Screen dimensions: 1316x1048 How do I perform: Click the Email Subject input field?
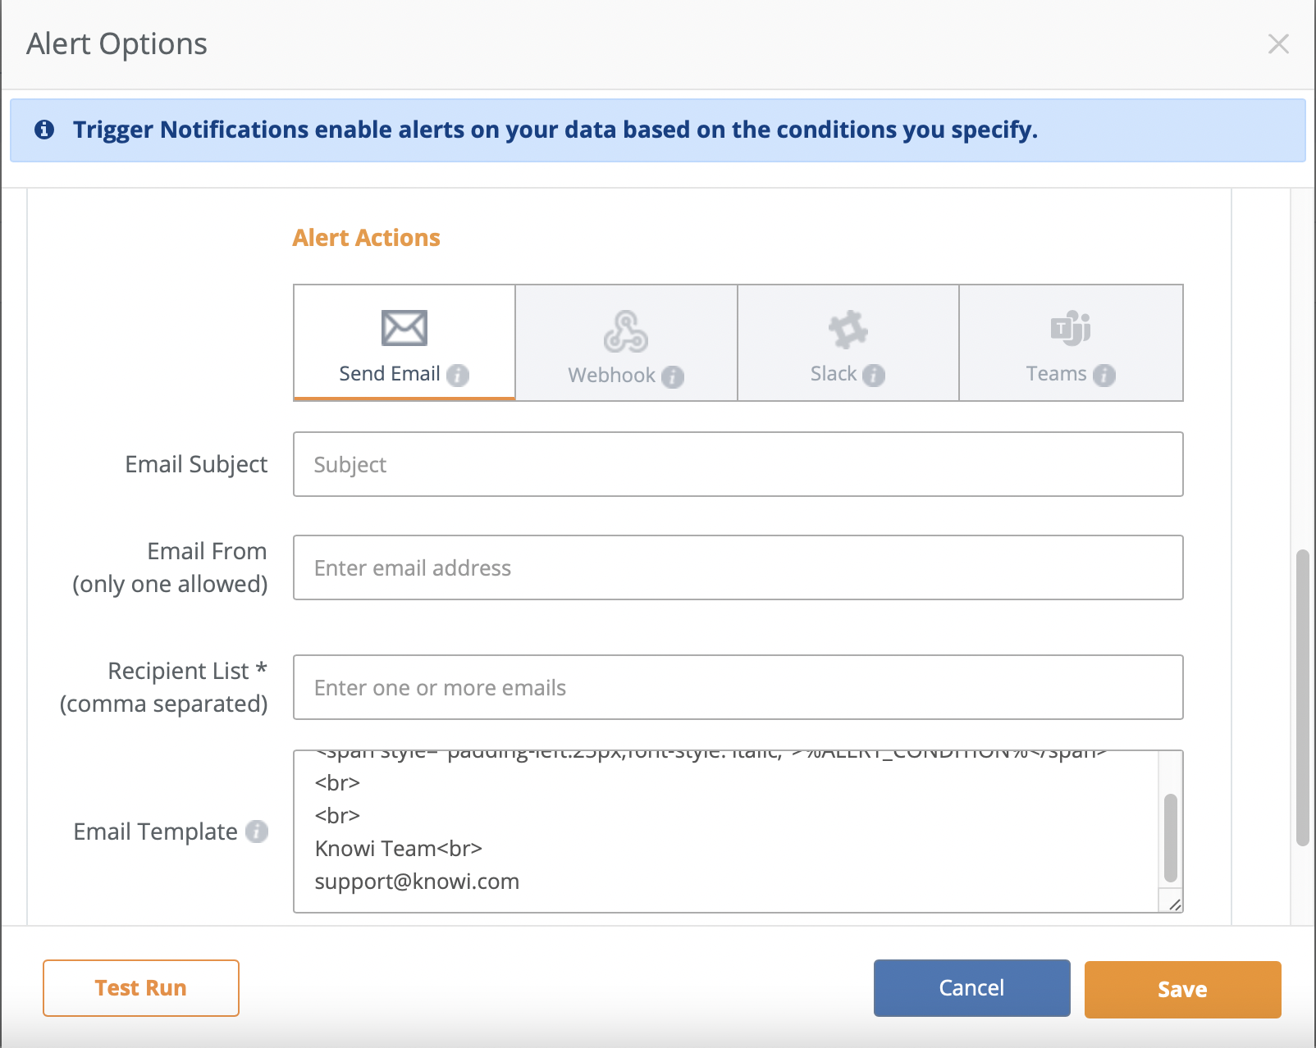737,464
